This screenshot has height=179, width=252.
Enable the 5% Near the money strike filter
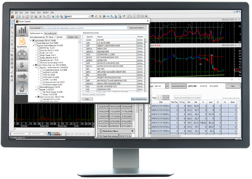coord(108,136)
